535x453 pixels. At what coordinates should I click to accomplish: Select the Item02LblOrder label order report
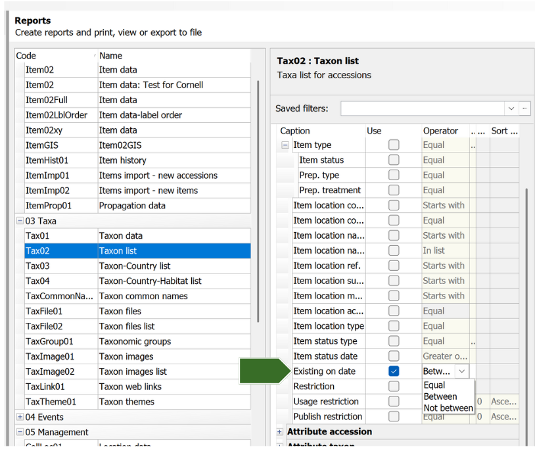coord(138,114)
